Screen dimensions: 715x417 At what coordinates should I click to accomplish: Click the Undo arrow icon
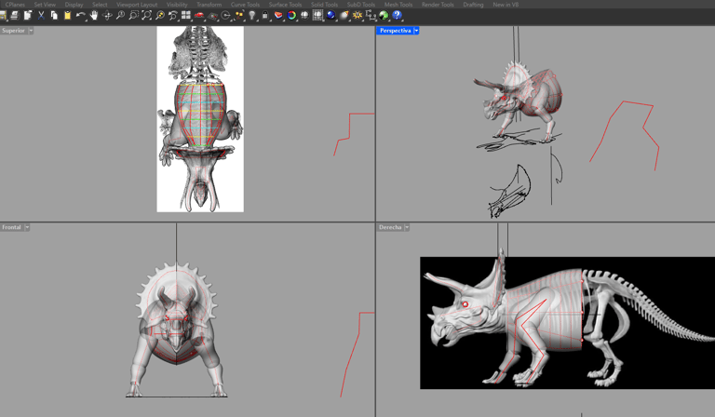(81, 16)
